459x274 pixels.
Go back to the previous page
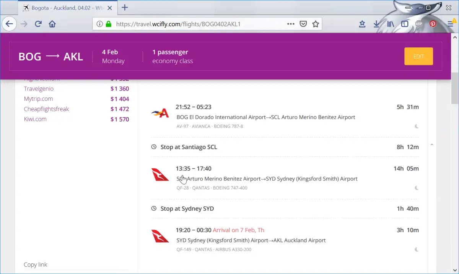pos(9,24)
